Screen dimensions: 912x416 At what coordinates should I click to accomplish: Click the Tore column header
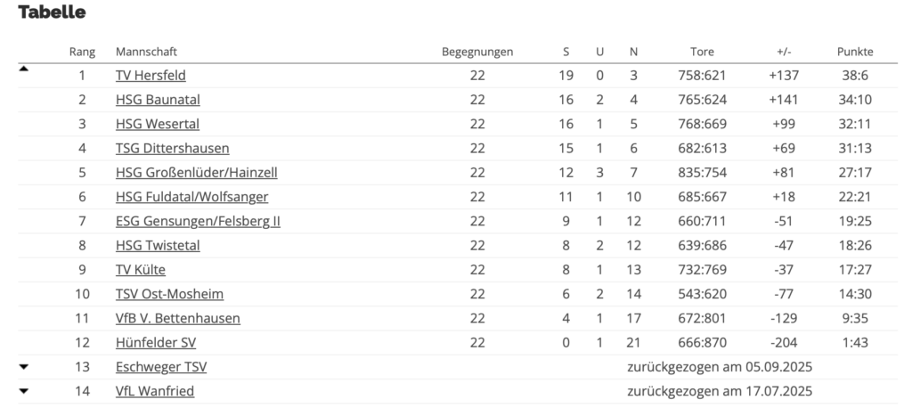click(x=702, y=52)
